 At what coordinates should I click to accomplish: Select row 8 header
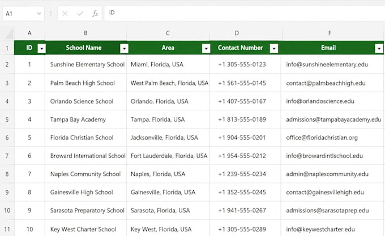[7, 174]
